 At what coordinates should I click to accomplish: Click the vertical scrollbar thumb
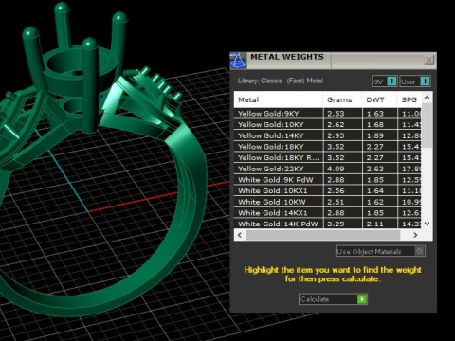428,125
